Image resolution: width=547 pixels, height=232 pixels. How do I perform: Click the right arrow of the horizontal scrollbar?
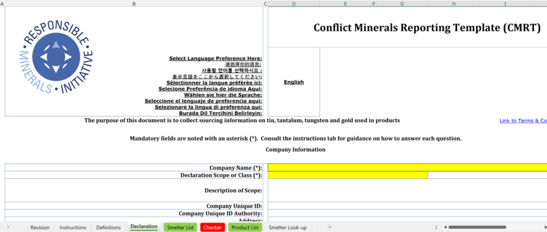click(x=545, y=227)
